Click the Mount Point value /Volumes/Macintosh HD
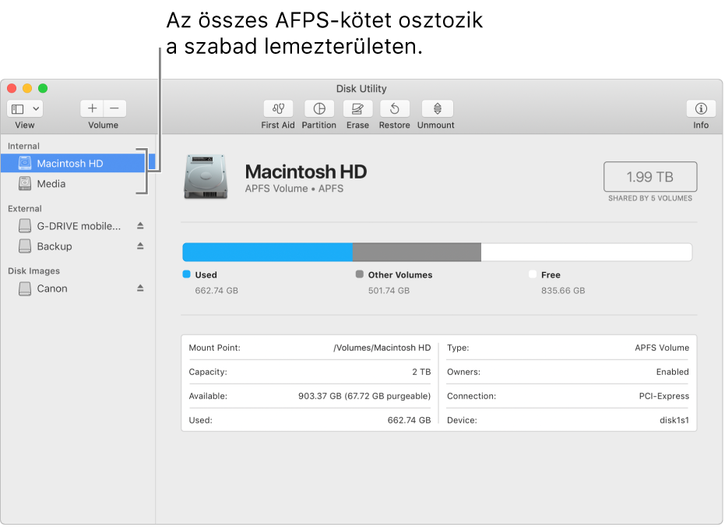Image resolution: width=725 pixels, height=527 pixels. [382, 348]
